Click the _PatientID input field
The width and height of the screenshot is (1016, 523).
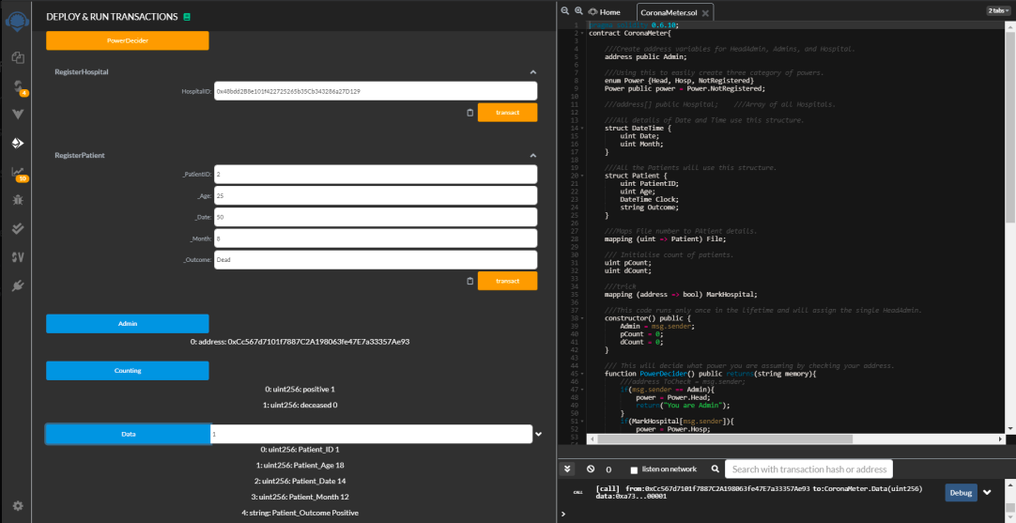(x=376, y=175)
